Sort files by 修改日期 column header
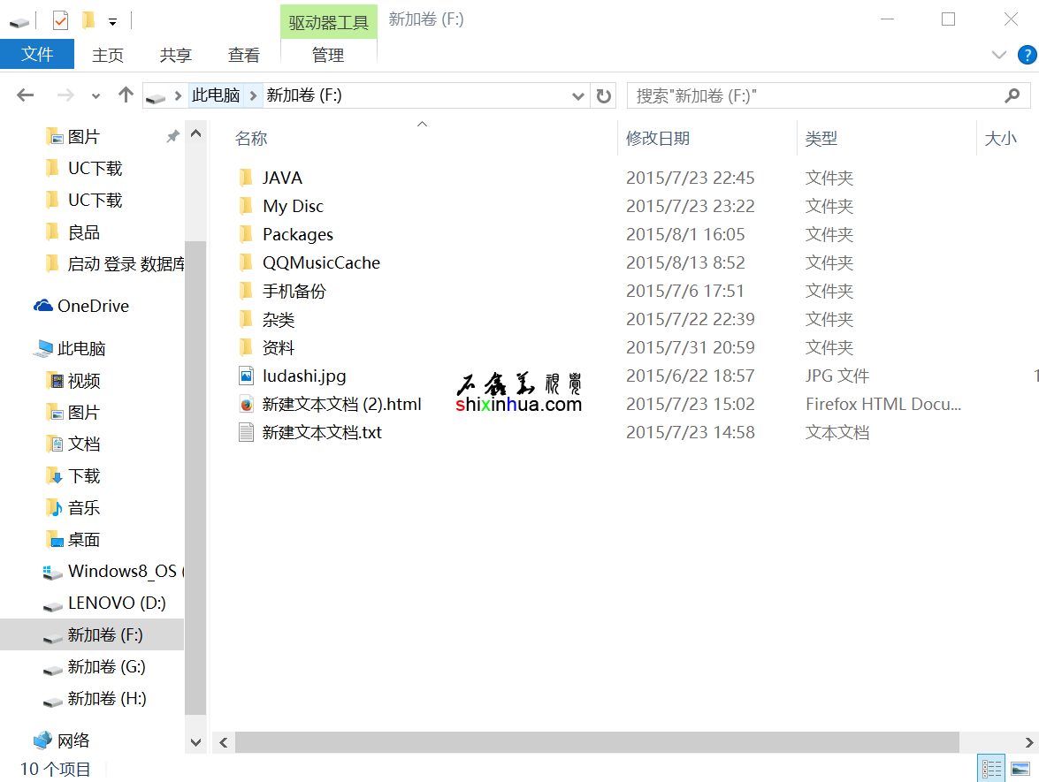 point(658,139)
